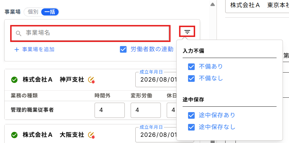Open the filter icon next to search
This screenshot has height=143, width=289.
187,32
